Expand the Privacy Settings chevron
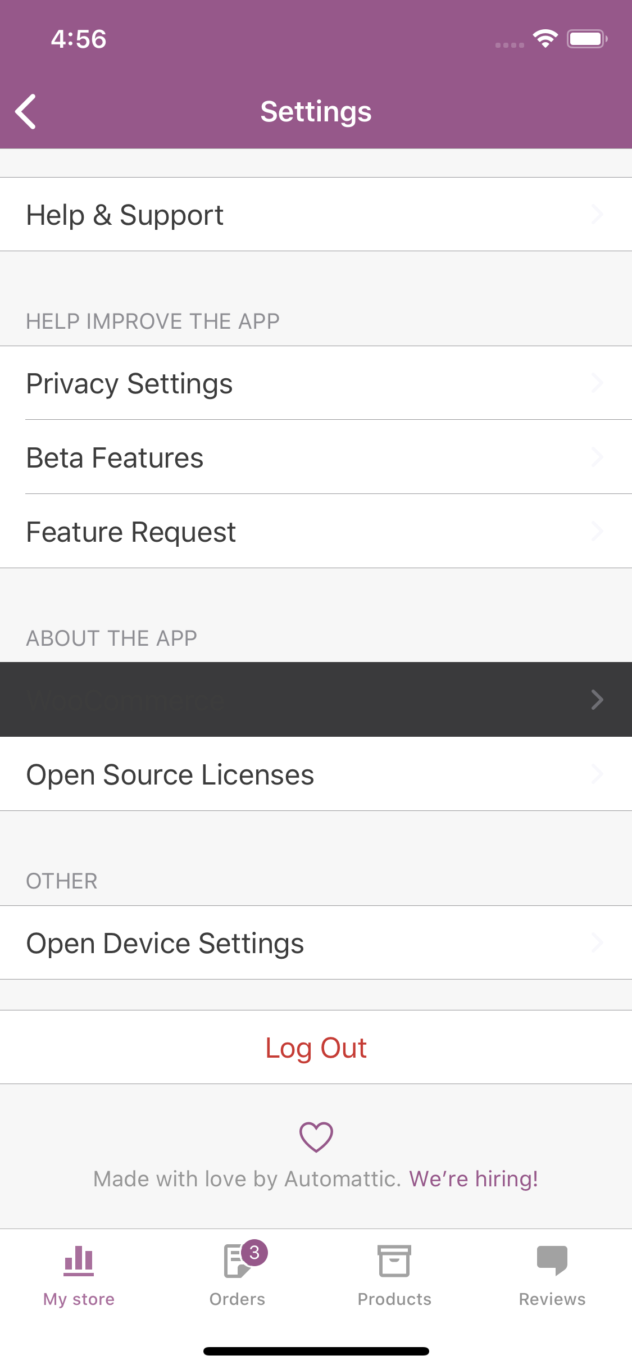632x1369 pixels. click(597, 383)
